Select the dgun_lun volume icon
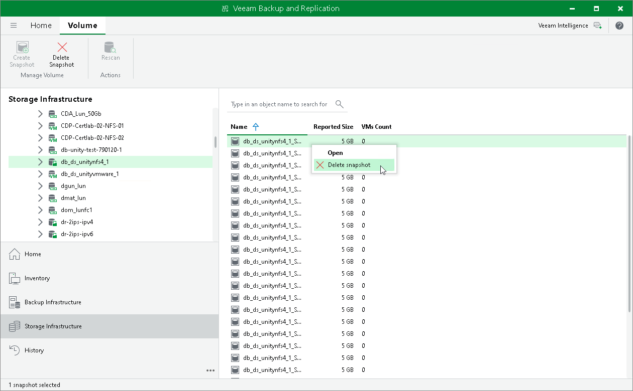The height and width of the screenshot is (391, 633). 52,186
